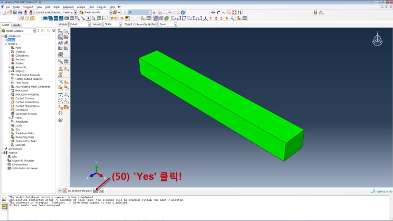The width and height of the screenshot is (393, 221).
Task: Click the Box Zoom View tool icon
Action: tap(229, 12)
